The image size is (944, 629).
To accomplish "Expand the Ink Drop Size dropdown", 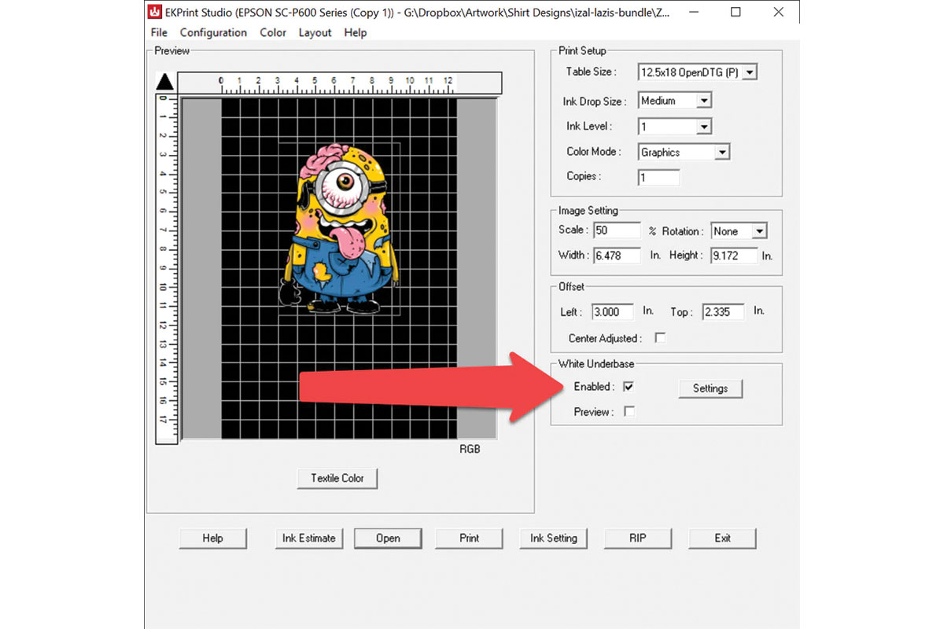I will point(703,100).
